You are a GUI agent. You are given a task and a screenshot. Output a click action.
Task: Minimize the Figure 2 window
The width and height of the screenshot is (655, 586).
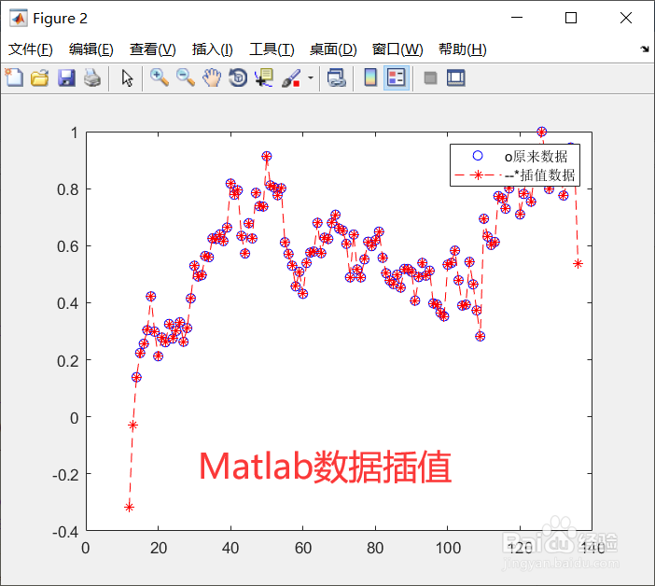click(517, 18)
